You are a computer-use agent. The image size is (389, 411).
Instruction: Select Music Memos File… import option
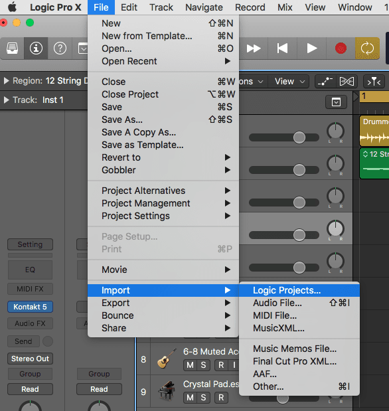point(299,349)
